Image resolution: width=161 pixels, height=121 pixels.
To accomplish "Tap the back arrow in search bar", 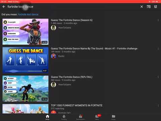I will (x=4, y=7).
